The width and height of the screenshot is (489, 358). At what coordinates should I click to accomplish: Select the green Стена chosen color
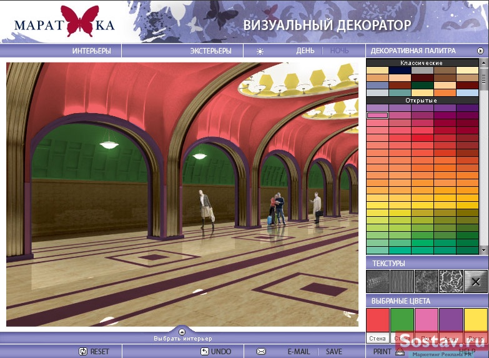click(x=402, y=321)
